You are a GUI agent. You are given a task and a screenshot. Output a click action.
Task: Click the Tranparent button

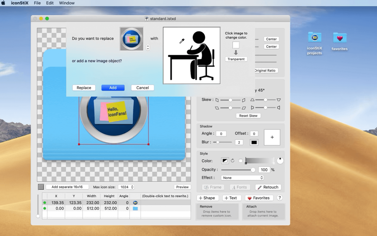pos(236,59)
